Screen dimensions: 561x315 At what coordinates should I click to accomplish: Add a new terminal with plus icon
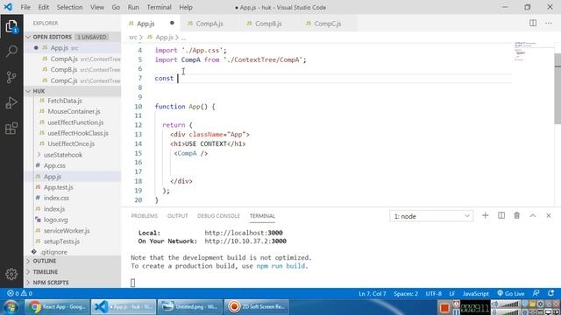point(485,215)
